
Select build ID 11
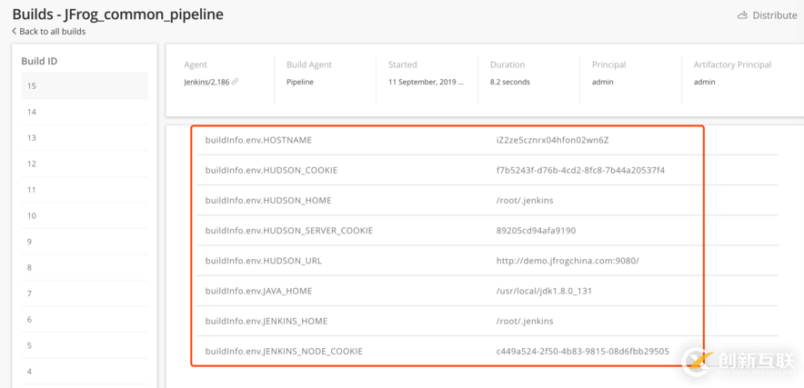[85, 190]
